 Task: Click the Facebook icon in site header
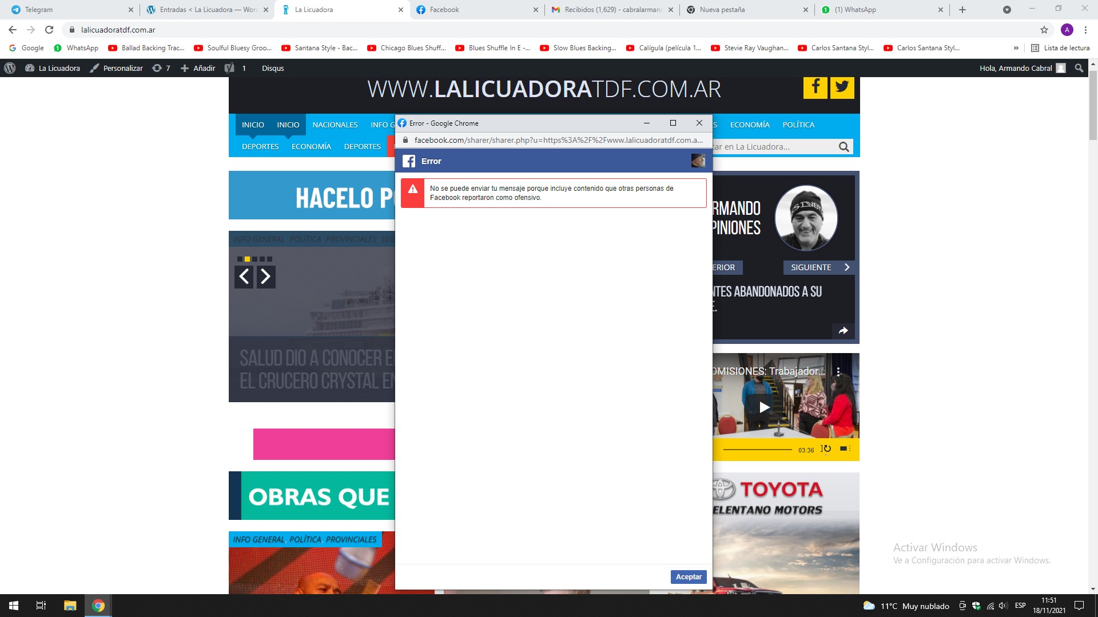815,87
